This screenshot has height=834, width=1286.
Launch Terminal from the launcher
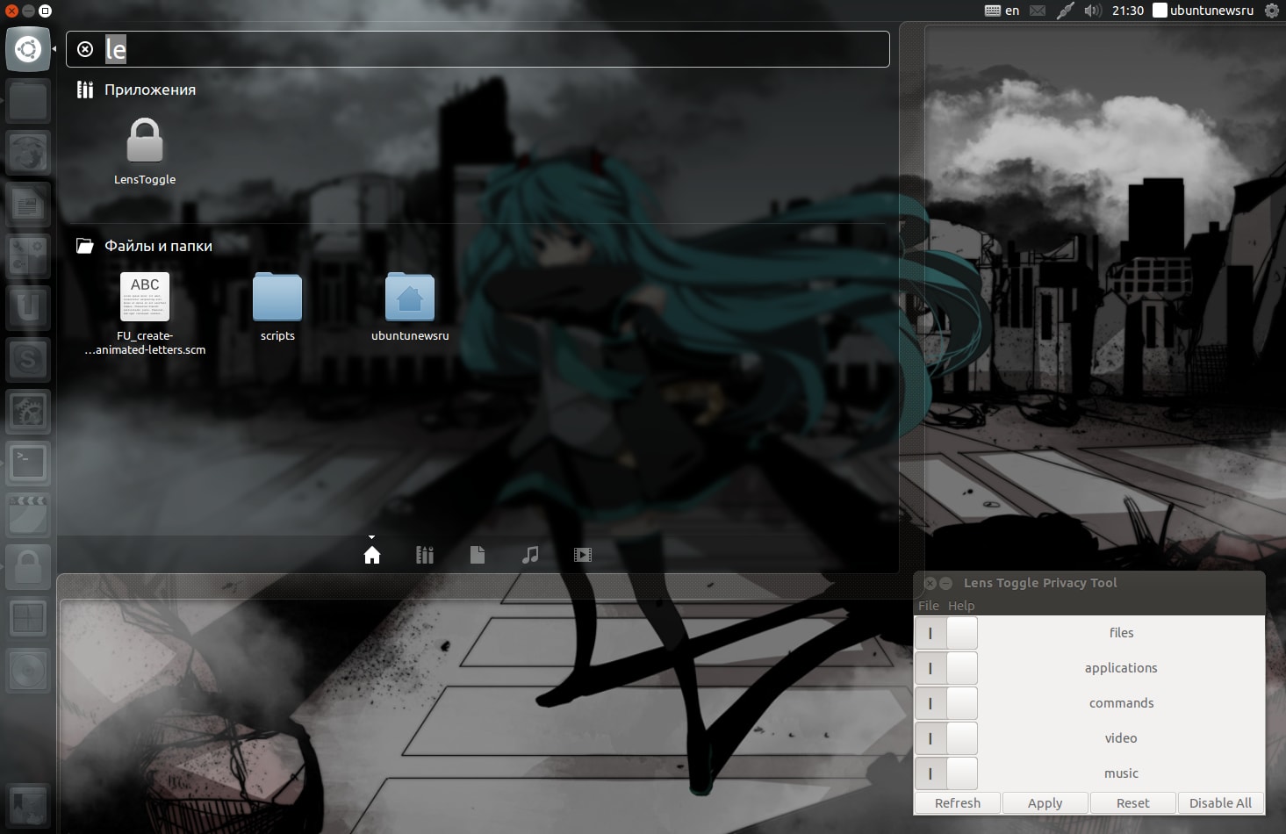click(x=28, y=464)
